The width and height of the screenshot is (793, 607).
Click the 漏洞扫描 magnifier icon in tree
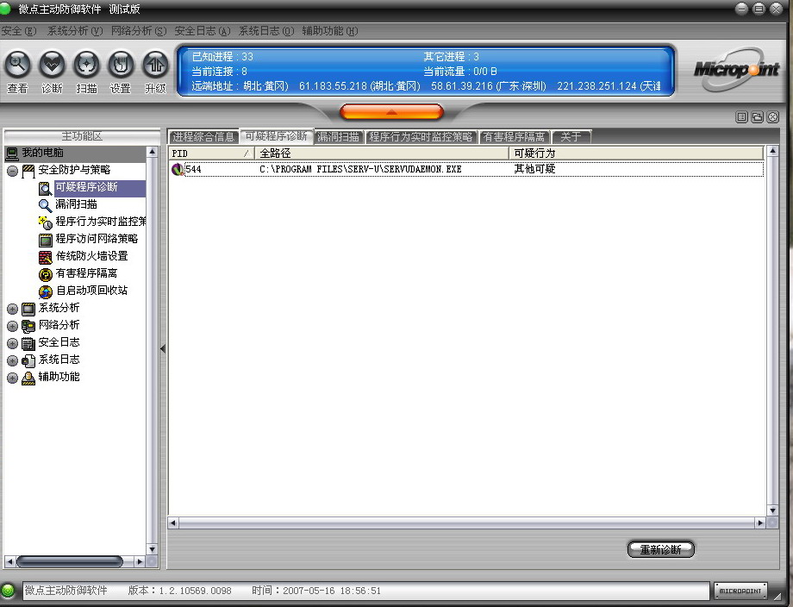45,205
